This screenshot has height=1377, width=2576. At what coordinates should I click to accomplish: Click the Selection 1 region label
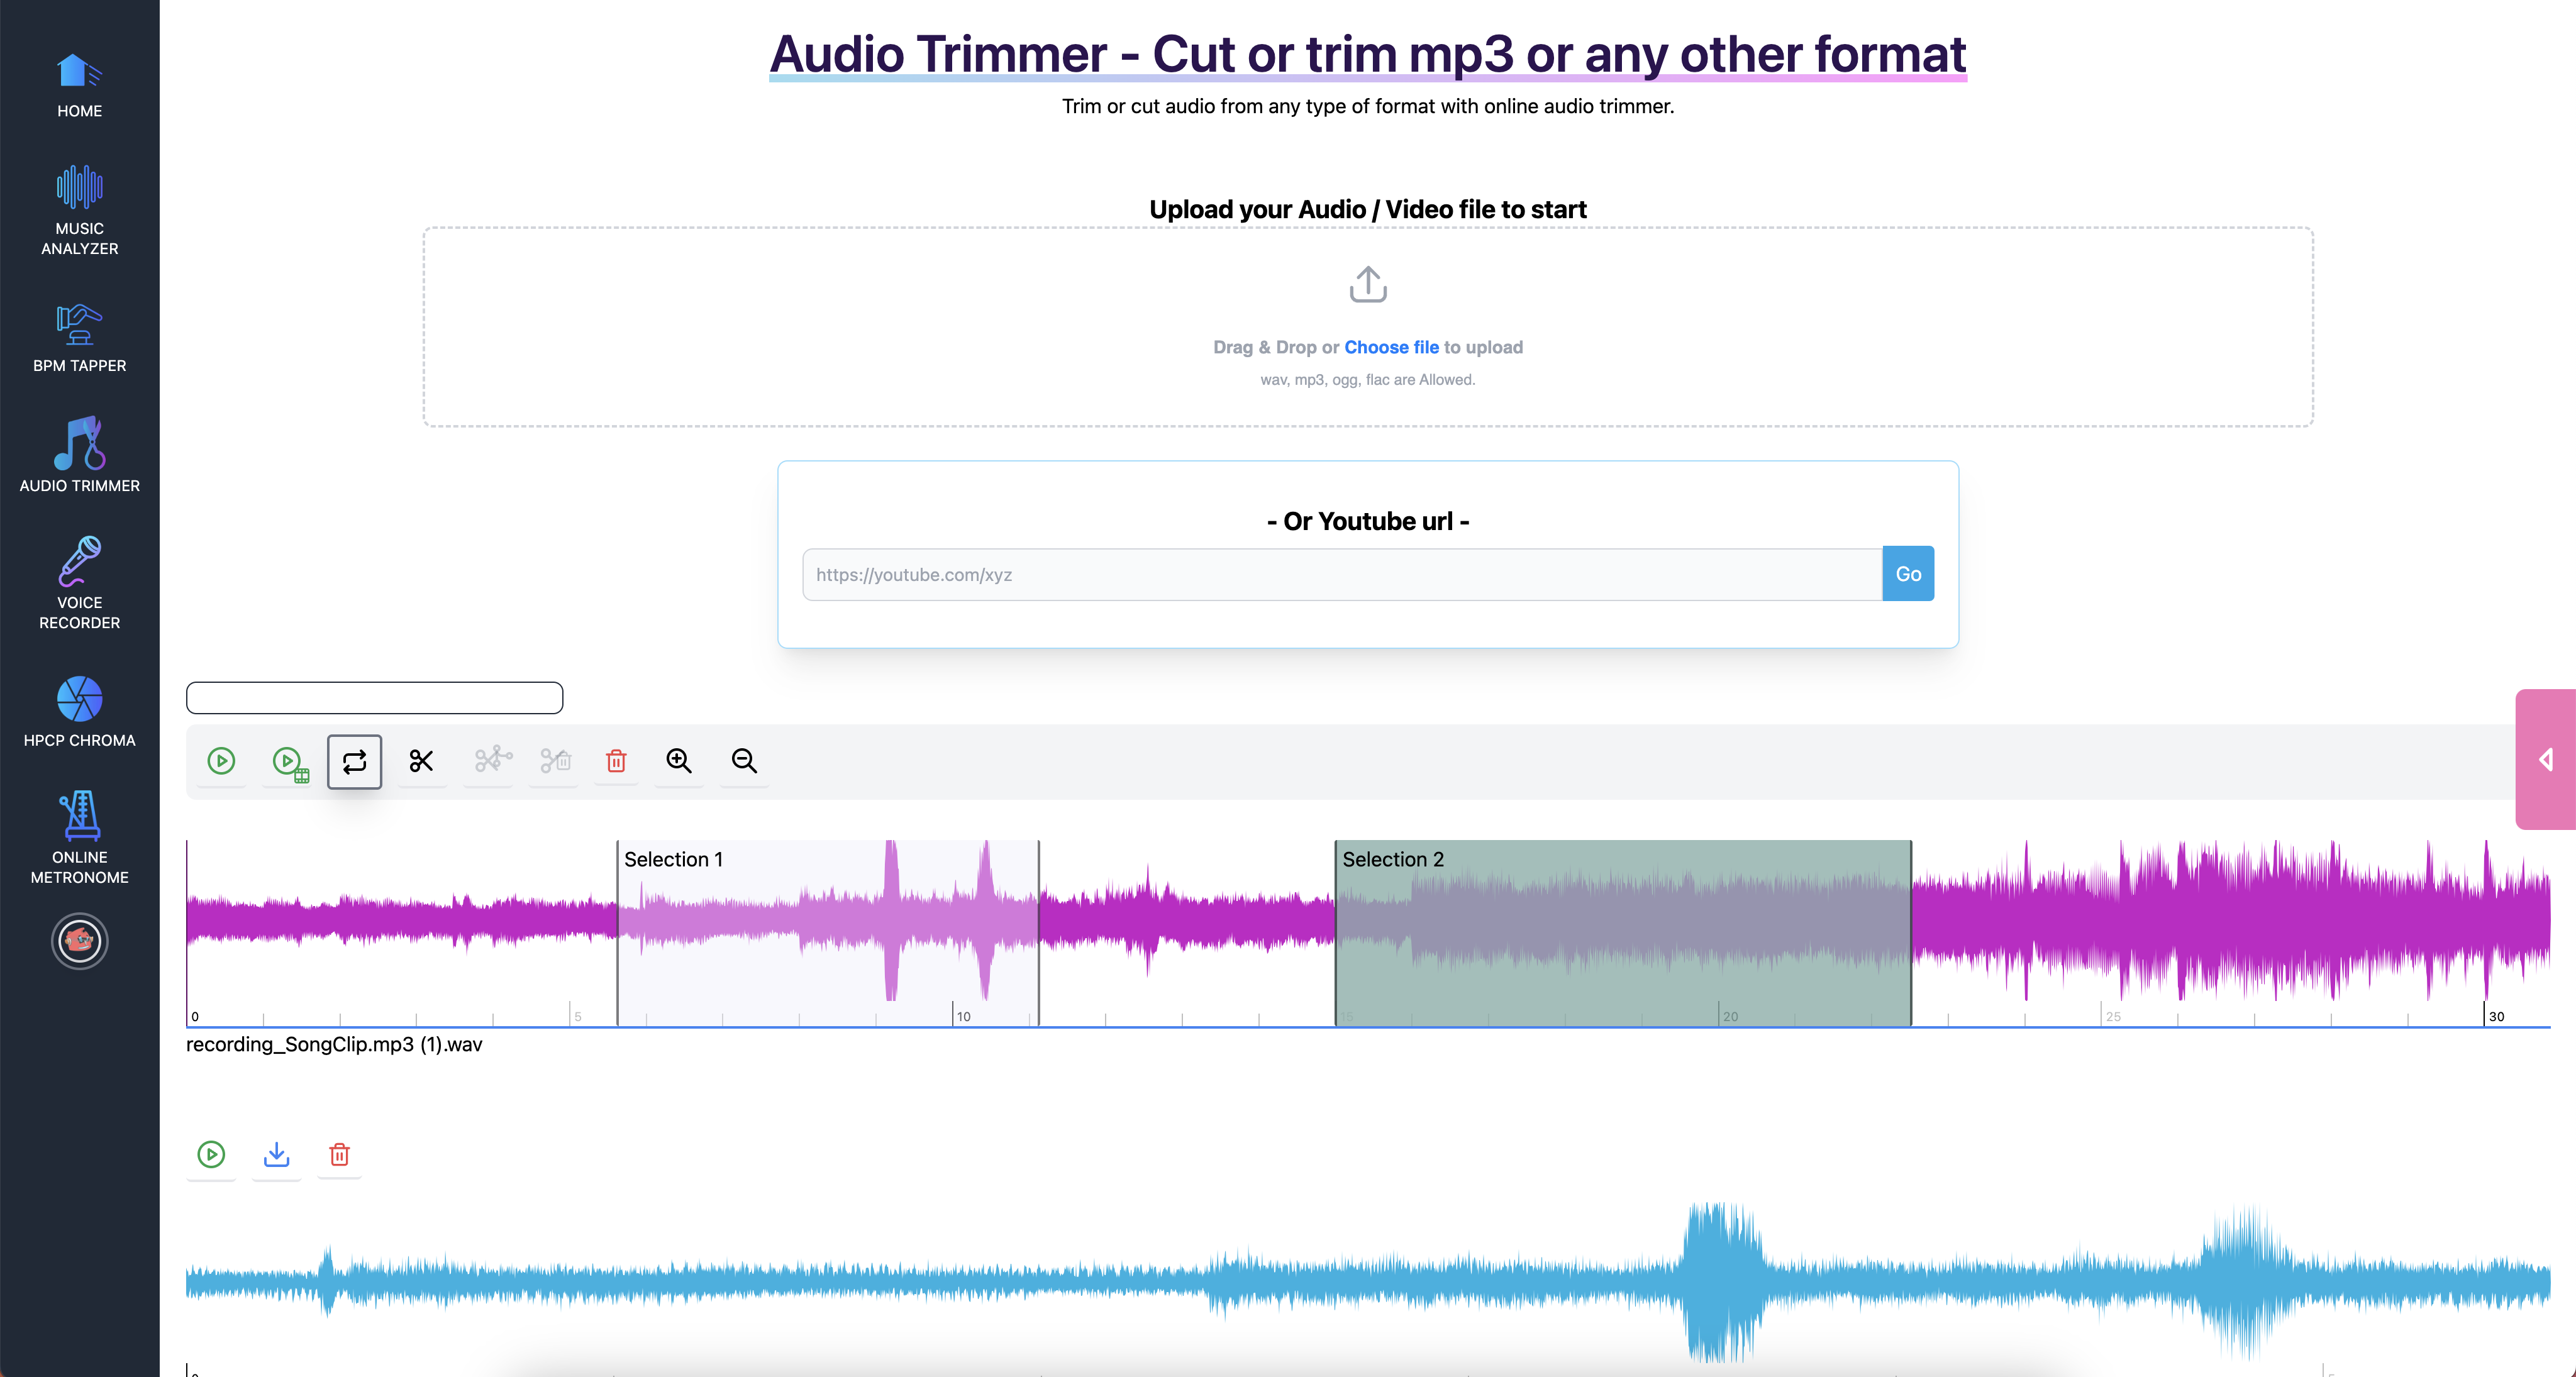coord(673,859)
